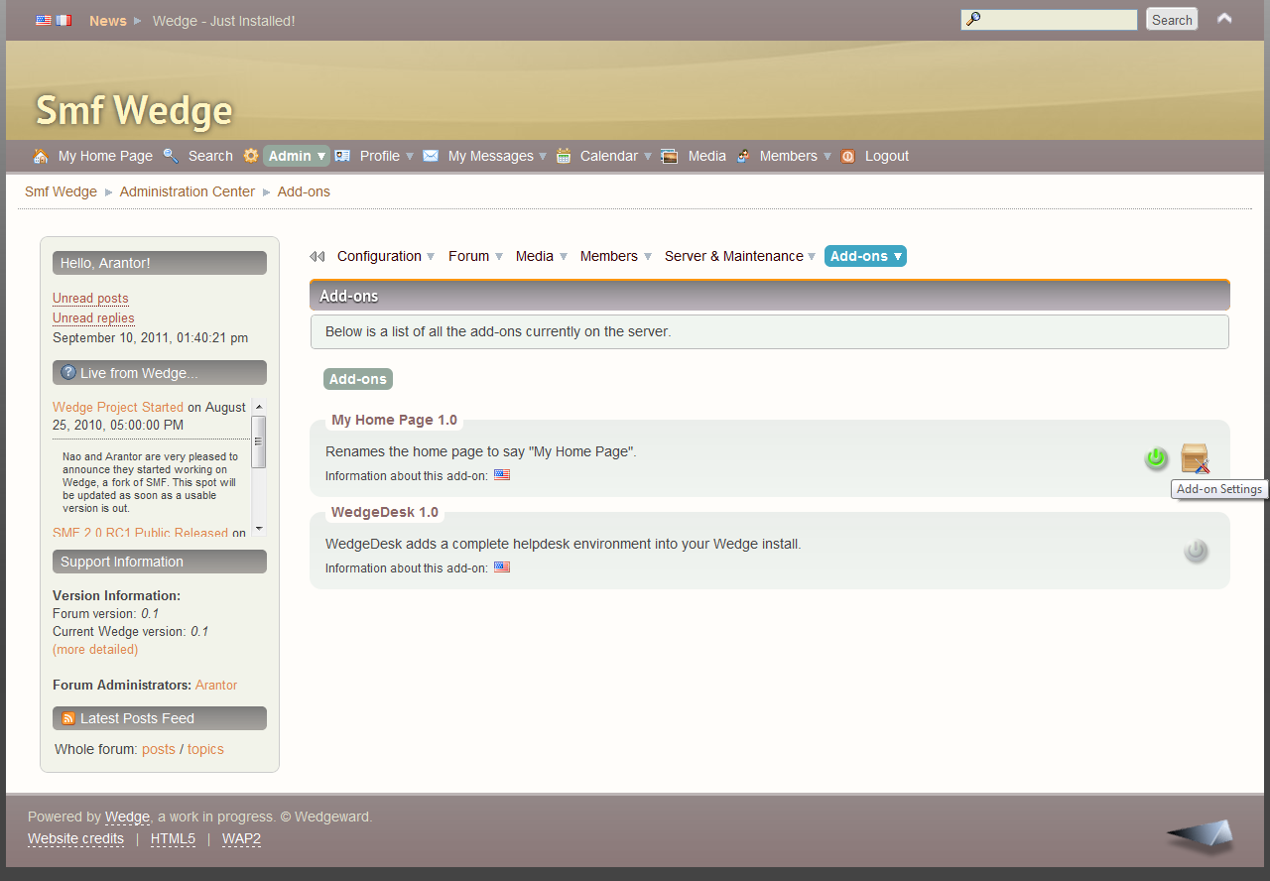Click the US flag under WedgeDesk info
The image size is (1270, 881).
click(x=502, y=567)
